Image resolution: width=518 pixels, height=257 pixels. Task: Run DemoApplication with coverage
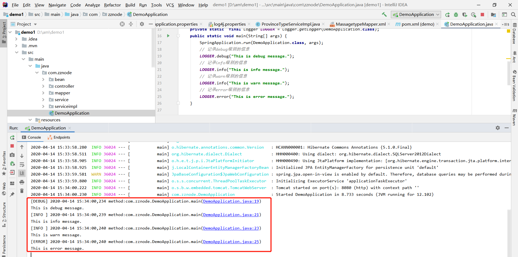465,15
